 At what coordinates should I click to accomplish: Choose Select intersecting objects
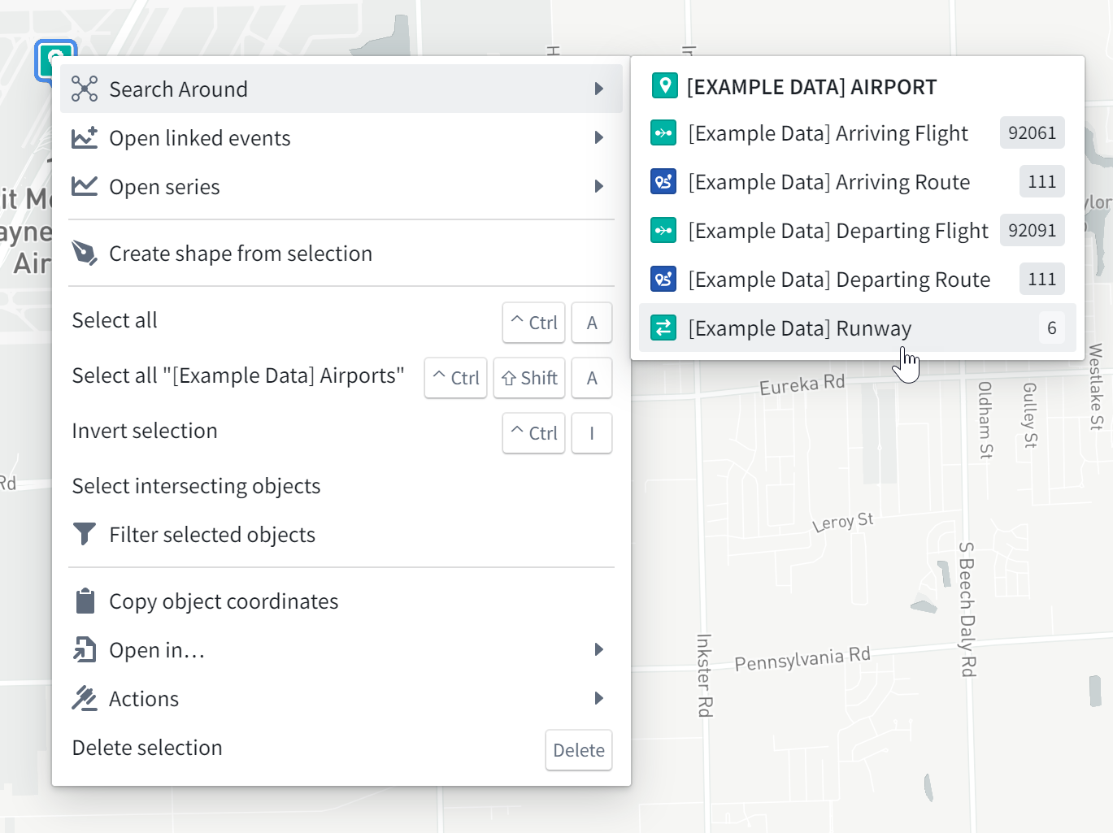pos(341,485)
